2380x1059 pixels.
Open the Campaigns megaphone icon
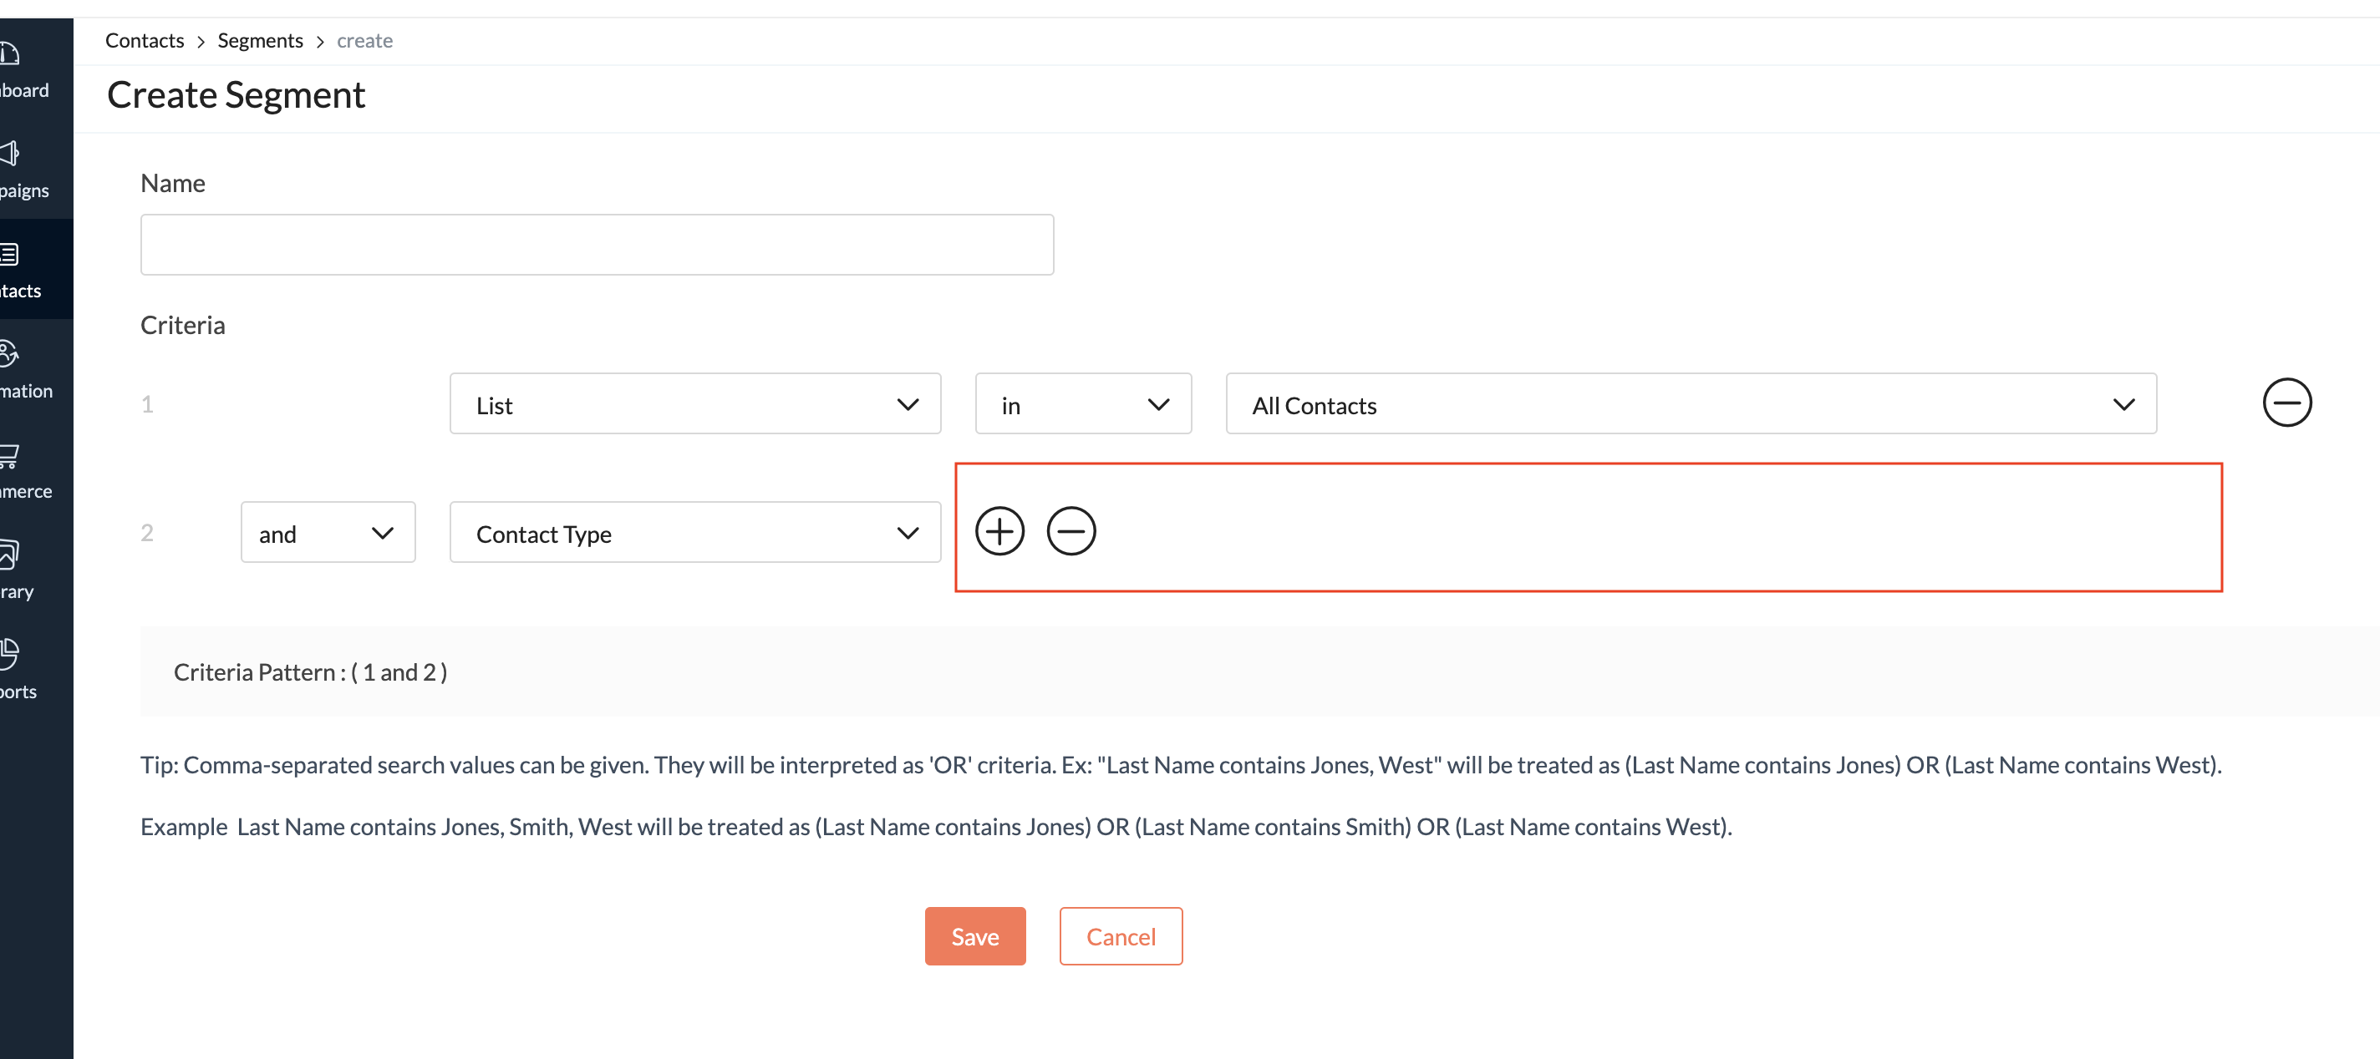pyautogui.click(x=11, y=154)
